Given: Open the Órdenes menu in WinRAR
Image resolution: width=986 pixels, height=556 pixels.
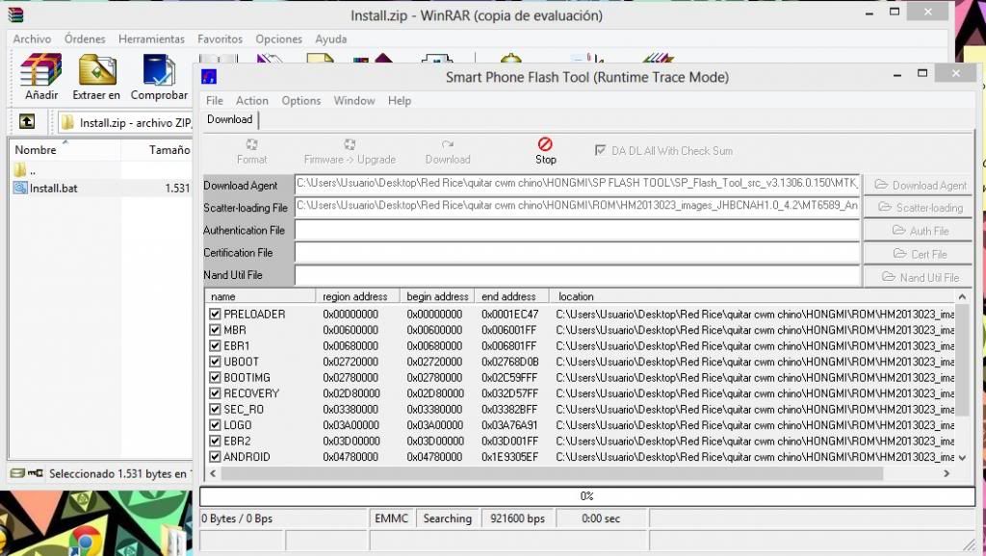Looking at the screenshot, I should coord(85,38).
